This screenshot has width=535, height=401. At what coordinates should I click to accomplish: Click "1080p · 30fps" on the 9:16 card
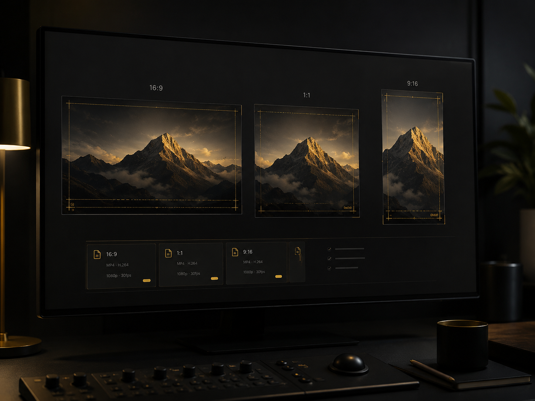[x=254, y=272]
